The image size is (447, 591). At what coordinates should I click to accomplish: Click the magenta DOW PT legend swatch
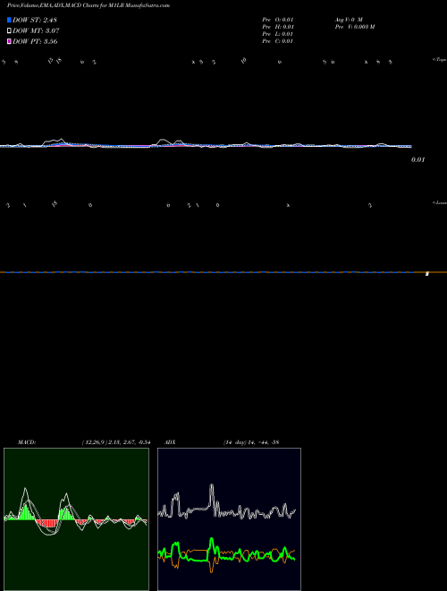click(x=9, y=41)
